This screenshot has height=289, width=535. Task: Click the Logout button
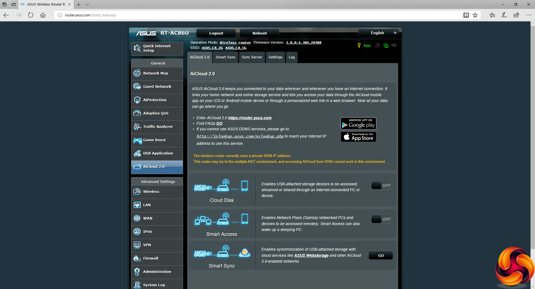pos(216,33)
